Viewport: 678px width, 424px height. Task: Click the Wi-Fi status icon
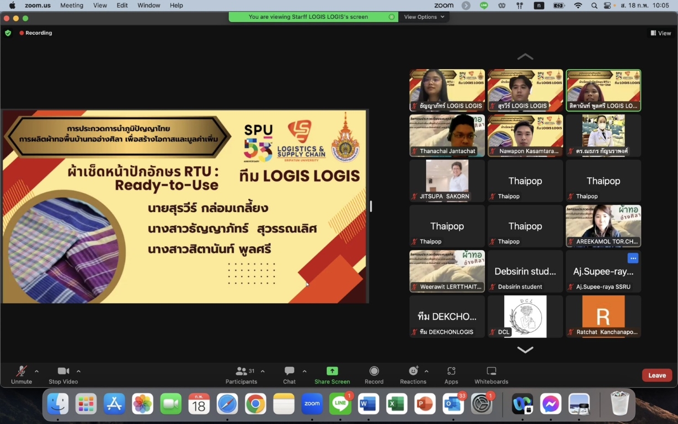point(578,6)
